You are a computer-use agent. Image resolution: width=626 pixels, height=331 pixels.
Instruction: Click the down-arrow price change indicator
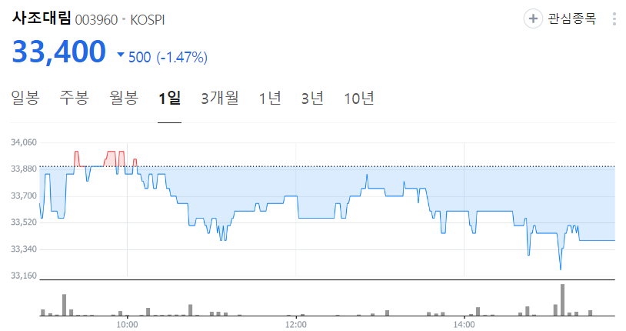click(x=121, y=55)
